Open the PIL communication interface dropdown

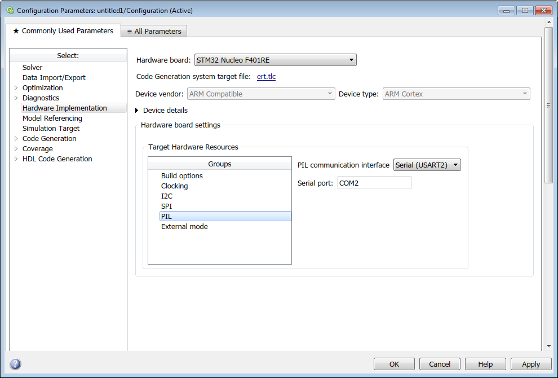(455, 165)
